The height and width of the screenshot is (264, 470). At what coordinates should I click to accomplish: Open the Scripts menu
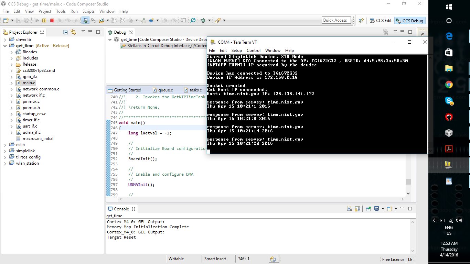tap(88, 11)
